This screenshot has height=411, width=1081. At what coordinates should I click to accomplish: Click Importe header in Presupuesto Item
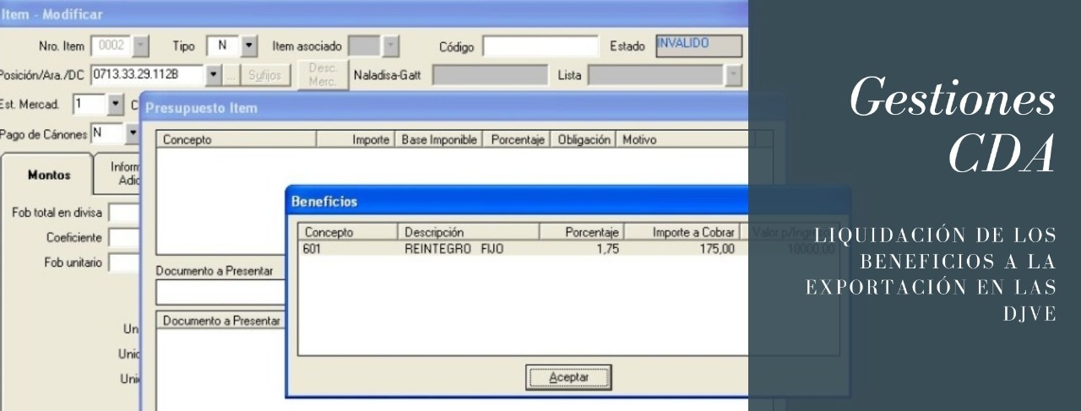pyautogui.click(x=356, y=138)
